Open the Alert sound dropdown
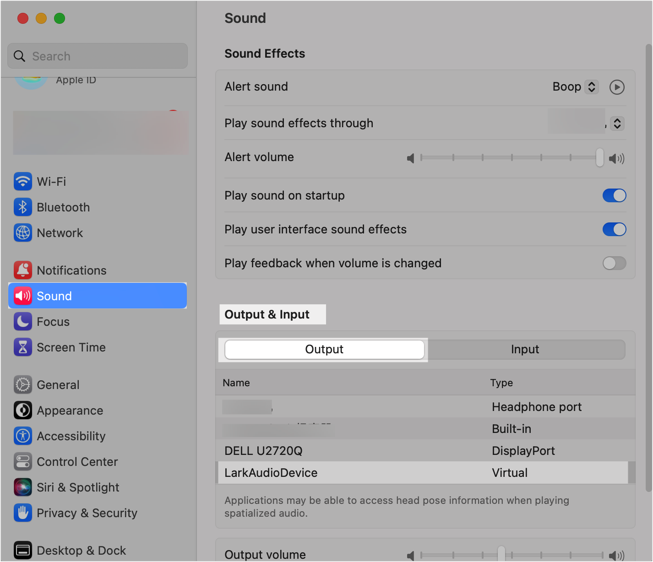Image resolution: width=653 pixels, height=562 pixels. (591, 86)
